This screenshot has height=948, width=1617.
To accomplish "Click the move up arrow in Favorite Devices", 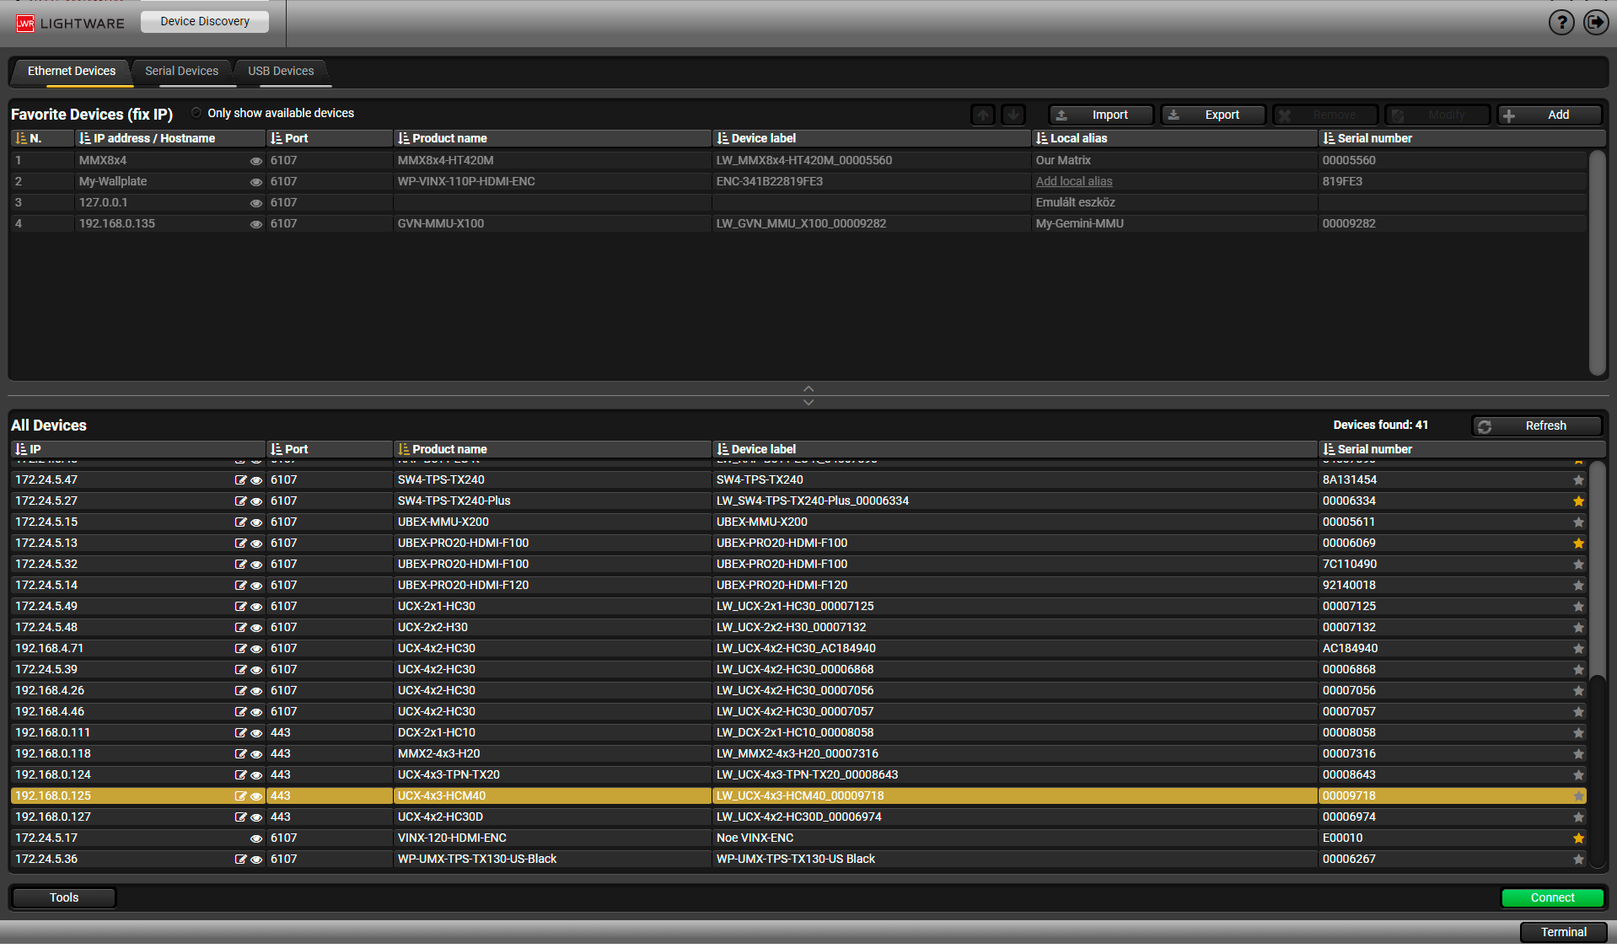I will click(x=983, y=115).
